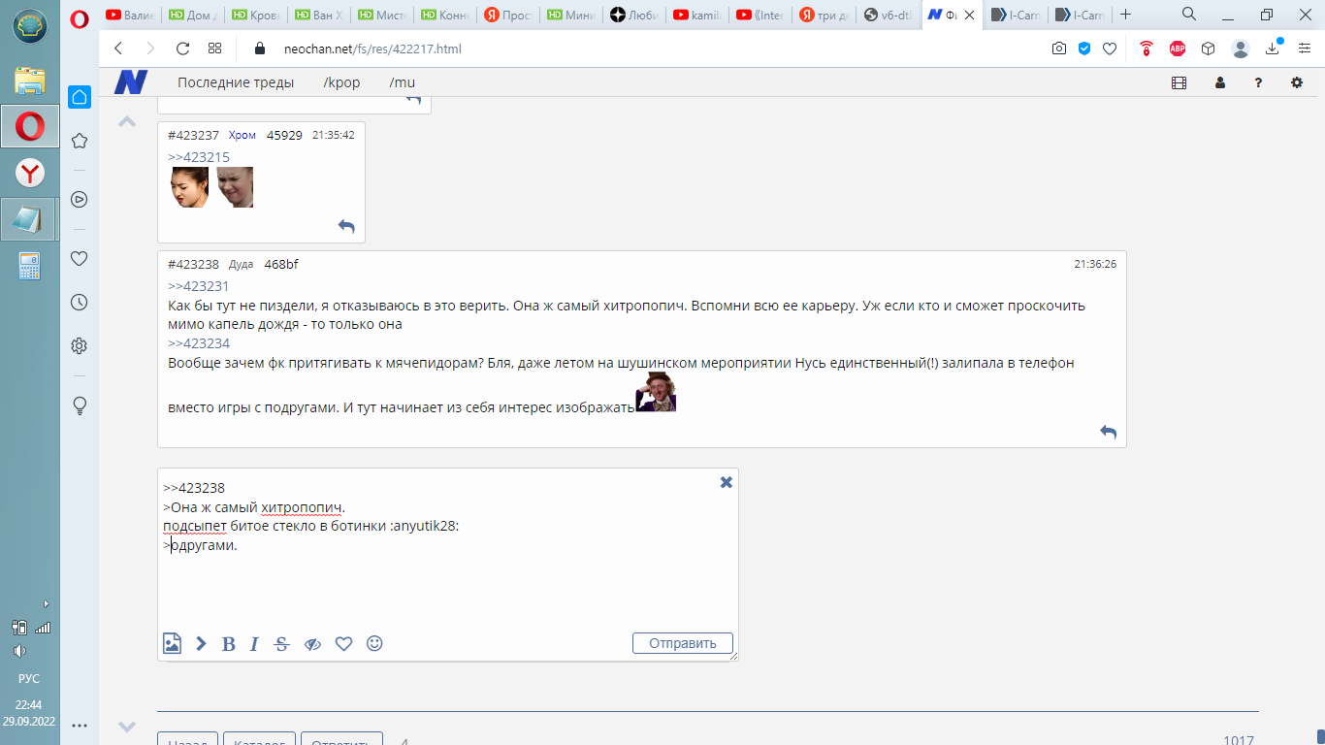Click inside the reply text area
The width and height of the screenshot is (1325, 745).
[446, 582]
